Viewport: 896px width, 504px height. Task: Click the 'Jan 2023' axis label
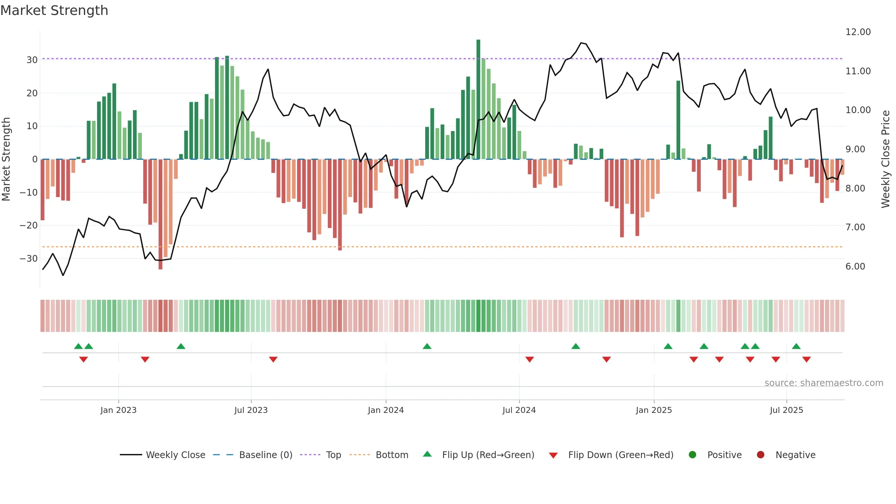[x=118, y=410]
